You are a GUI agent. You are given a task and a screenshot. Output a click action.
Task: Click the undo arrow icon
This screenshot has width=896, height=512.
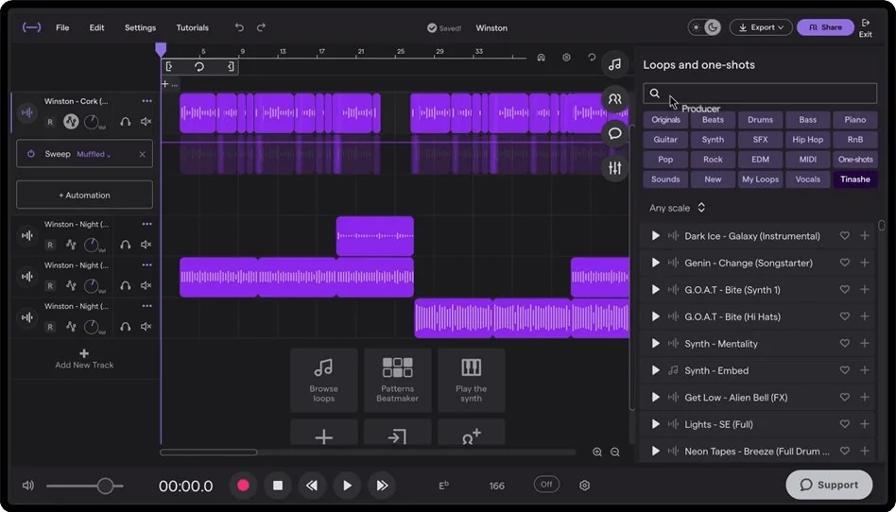(x=239, y=27)
